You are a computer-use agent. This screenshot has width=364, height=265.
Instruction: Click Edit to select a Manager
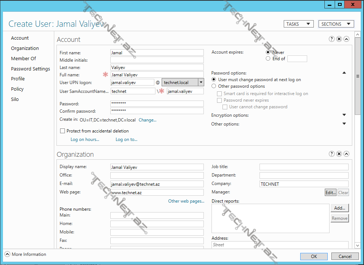coord(330,192)
